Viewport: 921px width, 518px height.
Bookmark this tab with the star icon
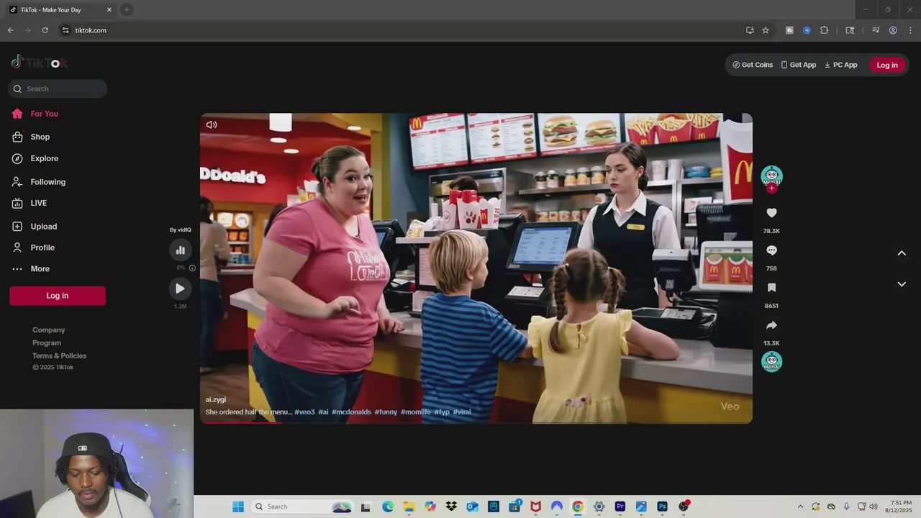[x=766, y=30]
